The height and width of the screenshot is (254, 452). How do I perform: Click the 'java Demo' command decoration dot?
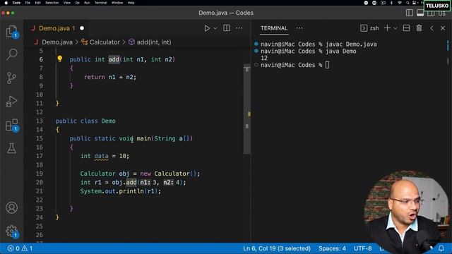[256, 51]
